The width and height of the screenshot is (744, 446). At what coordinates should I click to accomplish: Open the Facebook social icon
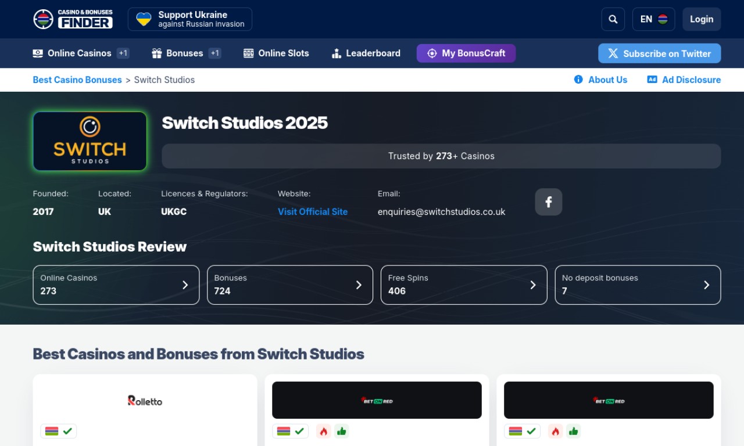pos(548,202)
